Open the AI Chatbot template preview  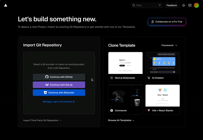(163, 63)
